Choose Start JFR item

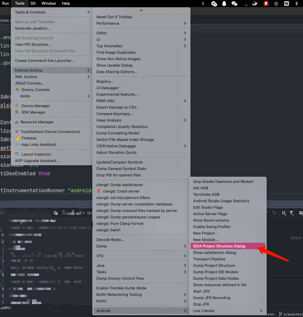click(228, 291)
